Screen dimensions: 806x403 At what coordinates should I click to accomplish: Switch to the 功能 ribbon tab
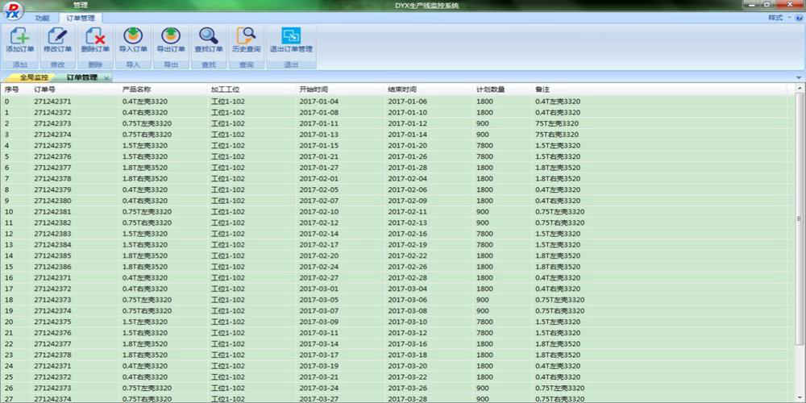42,18
